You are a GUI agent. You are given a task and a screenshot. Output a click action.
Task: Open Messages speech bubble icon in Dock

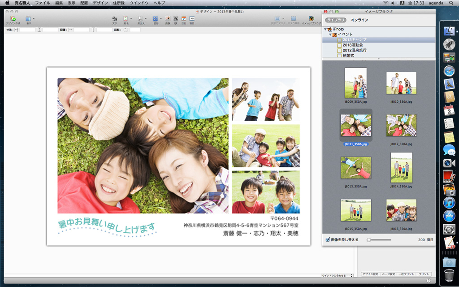(449, 150)
